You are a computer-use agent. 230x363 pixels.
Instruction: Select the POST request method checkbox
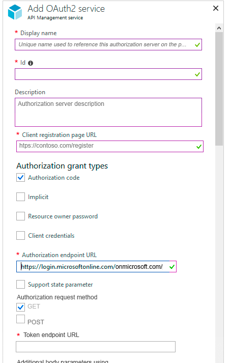[20, 319]
